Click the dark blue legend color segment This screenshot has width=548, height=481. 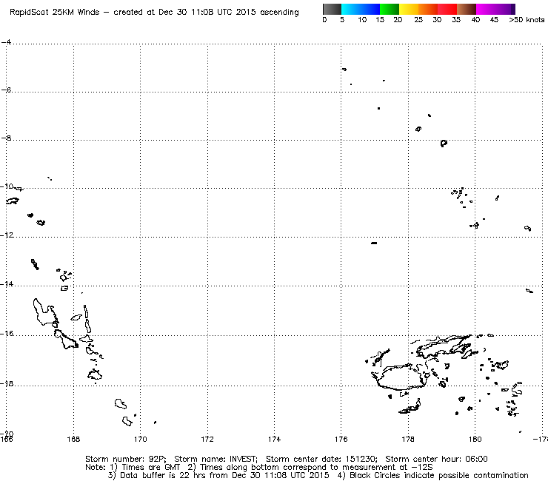pos(370,9)
